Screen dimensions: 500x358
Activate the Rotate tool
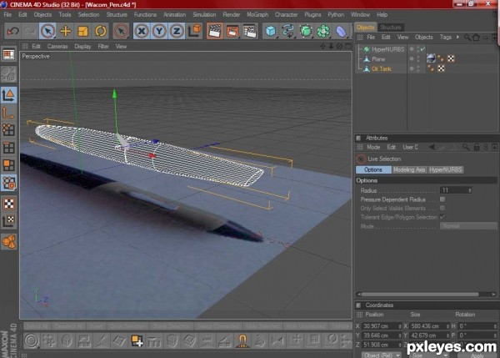(101, 31)
